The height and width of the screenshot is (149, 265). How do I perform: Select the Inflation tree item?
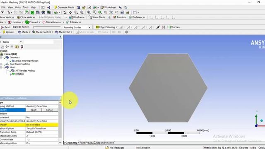click(x=19, y=74)
